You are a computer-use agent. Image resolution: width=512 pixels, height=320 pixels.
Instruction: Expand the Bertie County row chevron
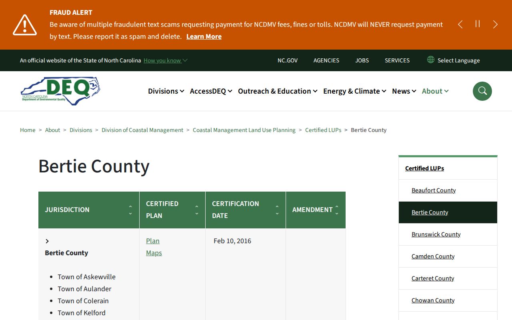coord(47,241)
